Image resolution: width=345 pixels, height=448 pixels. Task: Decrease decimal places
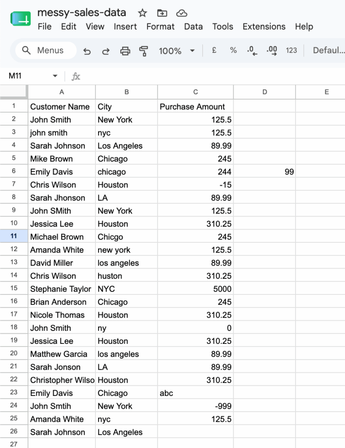pos(252,51)
